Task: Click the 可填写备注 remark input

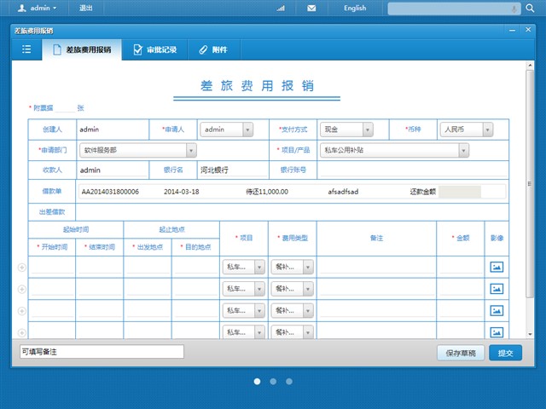Action: point(102,352)
